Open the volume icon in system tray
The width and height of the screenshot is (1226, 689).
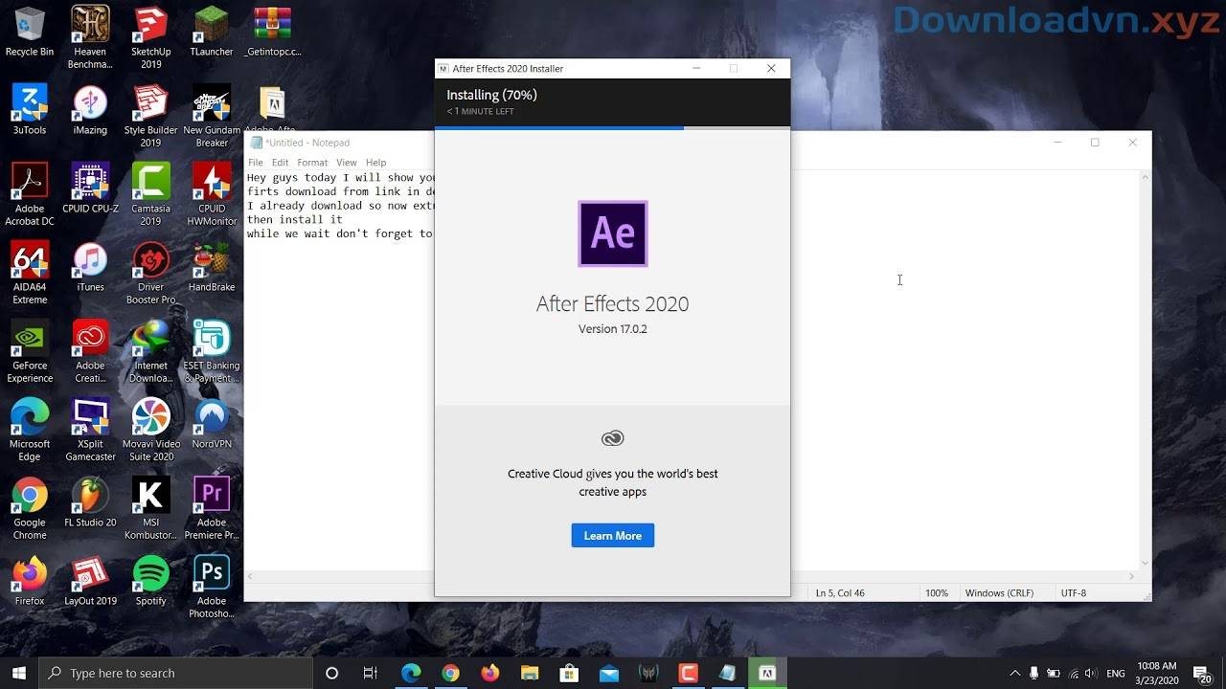point(1092,673)
